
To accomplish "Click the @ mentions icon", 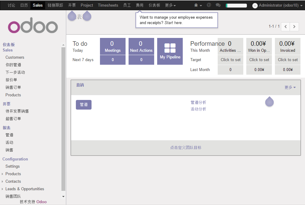I will pyautogui.click(x=209, y=5).
